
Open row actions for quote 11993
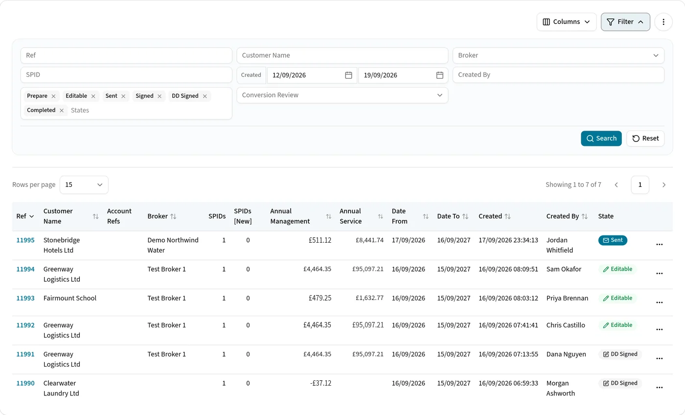[659, 302]
